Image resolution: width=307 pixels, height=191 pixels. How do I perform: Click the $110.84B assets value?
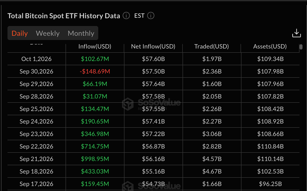[x=270, y=146]
